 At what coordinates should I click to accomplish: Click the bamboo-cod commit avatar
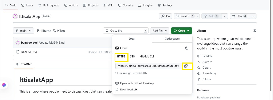click(x=17, y=43)
